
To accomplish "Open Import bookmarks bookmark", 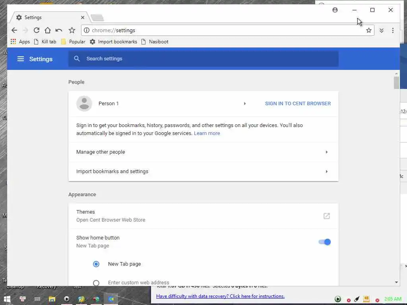I will tap(113, 41).
